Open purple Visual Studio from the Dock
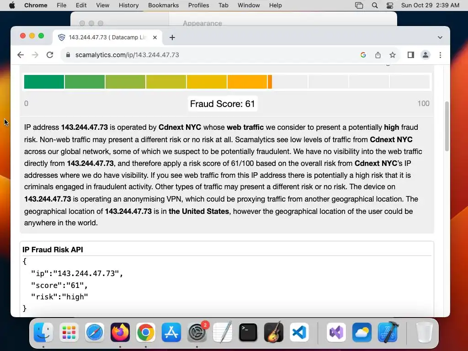The image size is (468, 351). click(336, 332)
